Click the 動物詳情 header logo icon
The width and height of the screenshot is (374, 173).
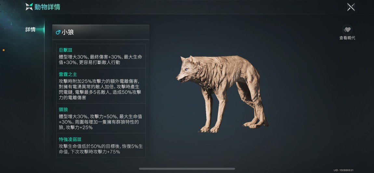(x=29, y=7)
